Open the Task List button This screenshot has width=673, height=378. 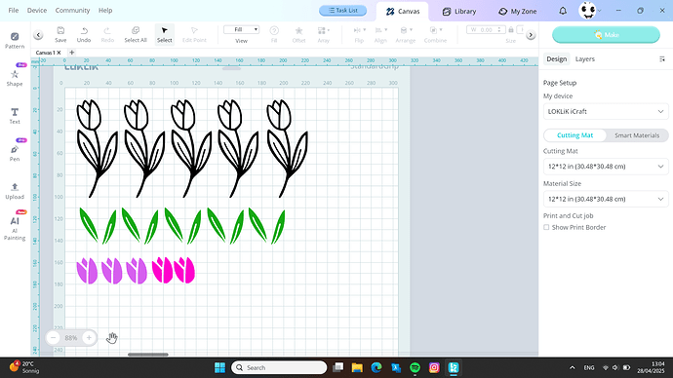click(x=342, y=11)
